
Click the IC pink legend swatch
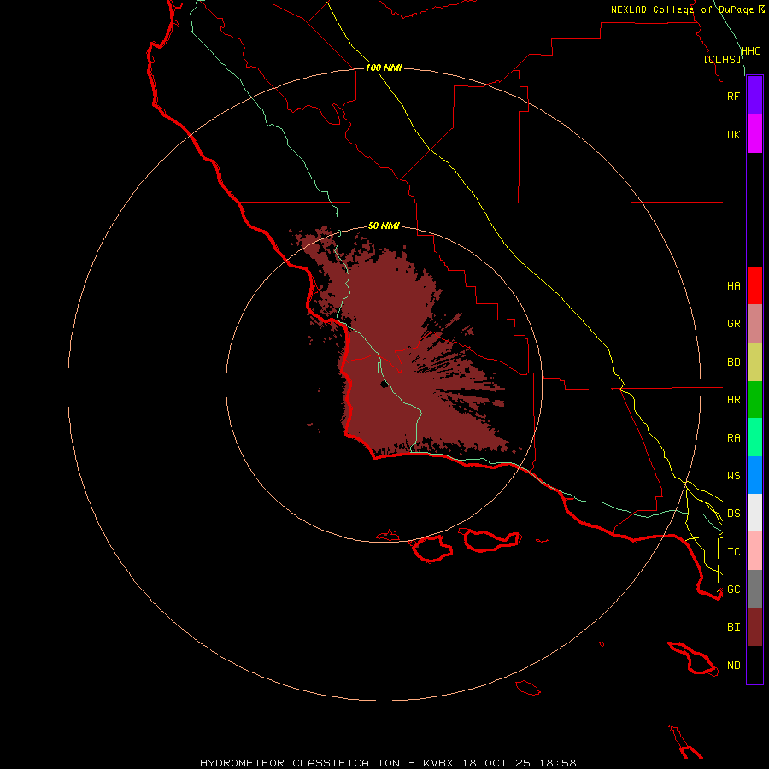754,551
